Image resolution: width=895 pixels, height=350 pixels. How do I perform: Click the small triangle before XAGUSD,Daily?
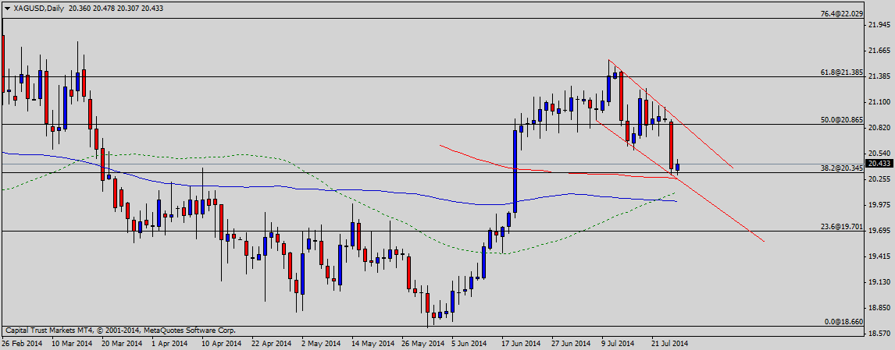pyautogui.click(x=7, y=6)
